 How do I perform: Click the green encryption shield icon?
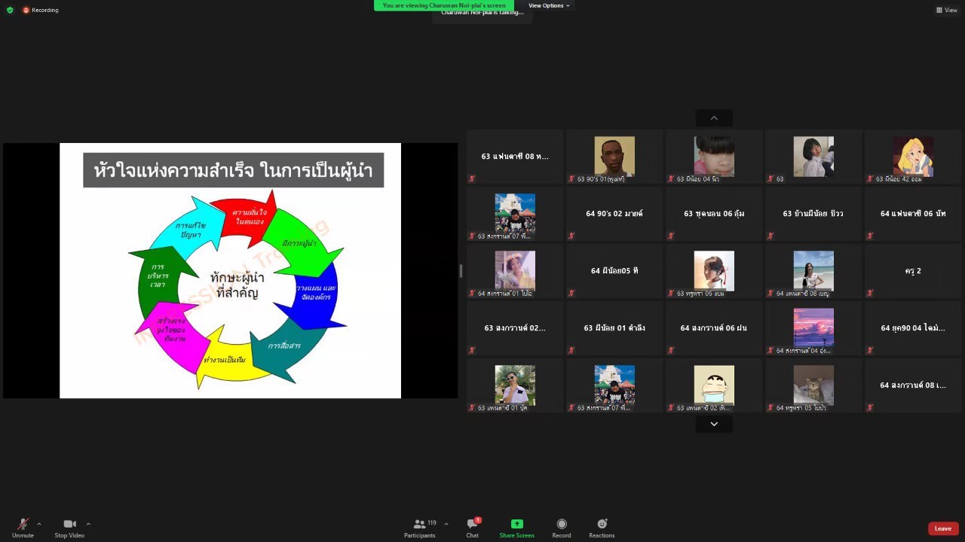(x=10, y=10)
